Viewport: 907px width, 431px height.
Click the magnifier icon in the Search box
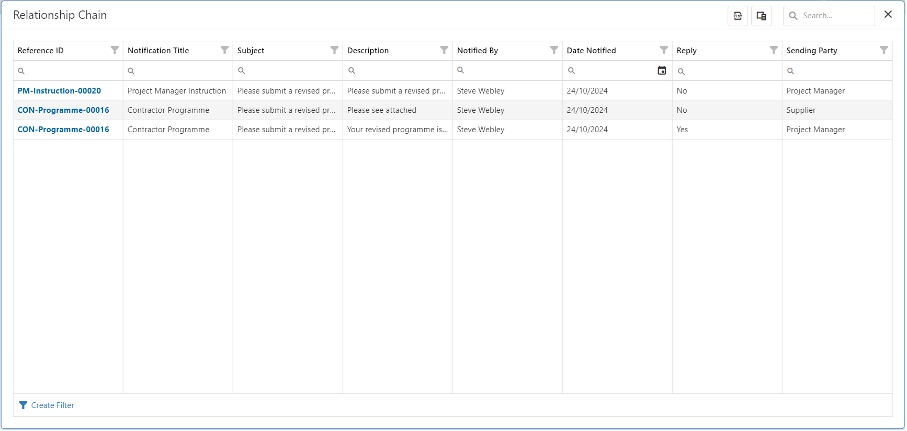click(x=793, y=16)
